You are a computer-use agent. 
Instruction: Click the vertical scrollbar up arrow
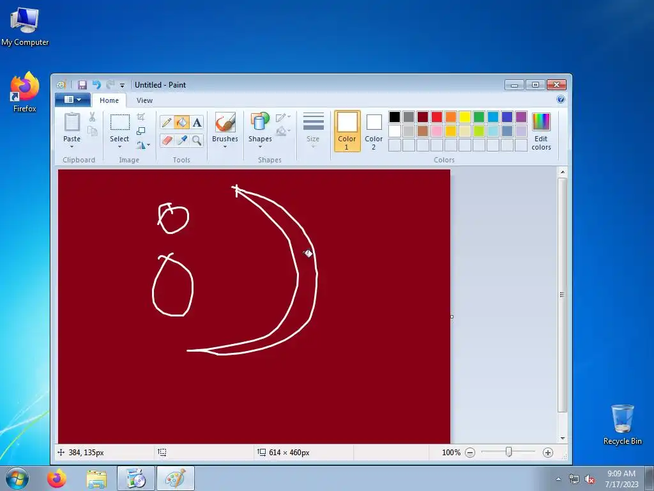[562, 172]
